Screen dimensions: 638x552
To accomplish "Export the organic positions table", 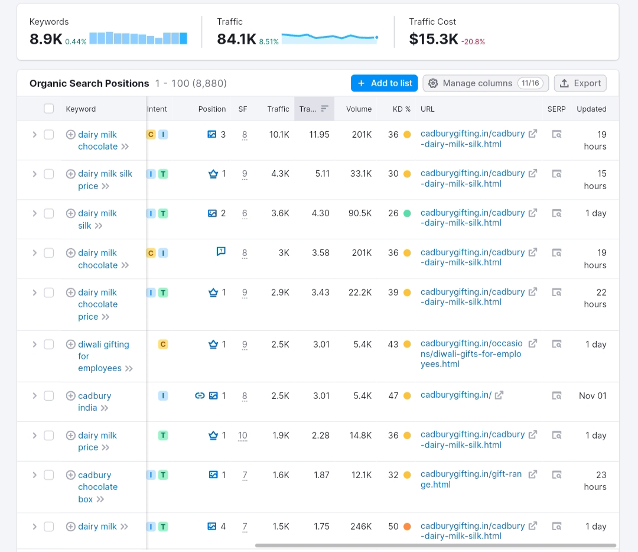I will click(x=580, y=83).
